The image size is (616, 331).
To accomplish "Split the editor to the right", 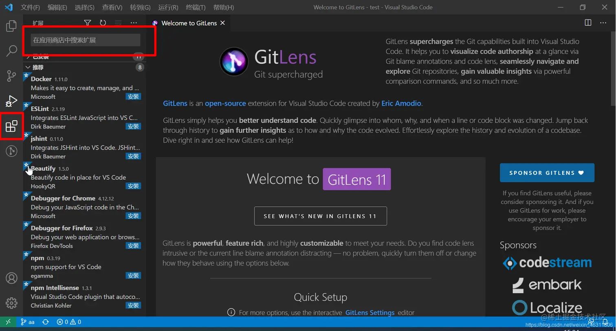I will [x=588, y=23].
